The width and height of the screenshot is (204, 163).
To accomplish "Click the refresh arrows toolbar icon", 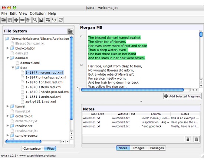I will click(x=60, y=20).
